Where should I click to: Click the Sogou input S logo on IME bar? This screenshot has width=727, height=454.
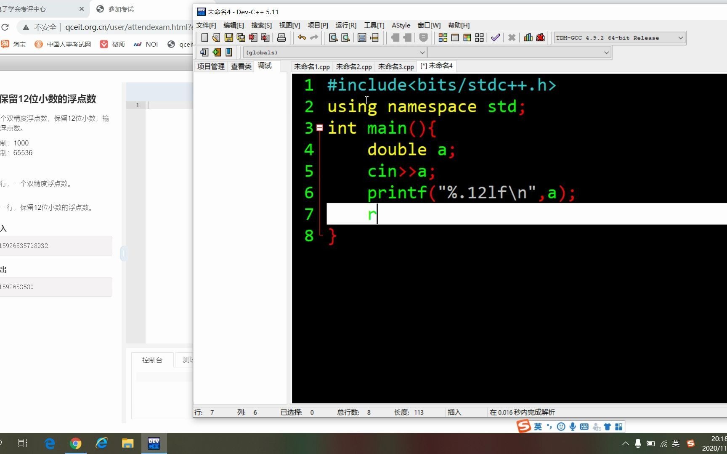524,426
